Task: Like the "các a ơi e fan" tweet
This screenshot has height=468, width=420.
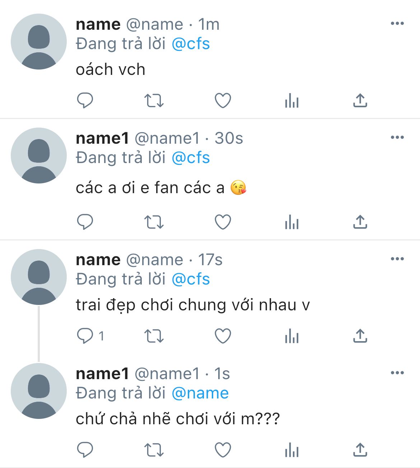Action: (223, 222)
